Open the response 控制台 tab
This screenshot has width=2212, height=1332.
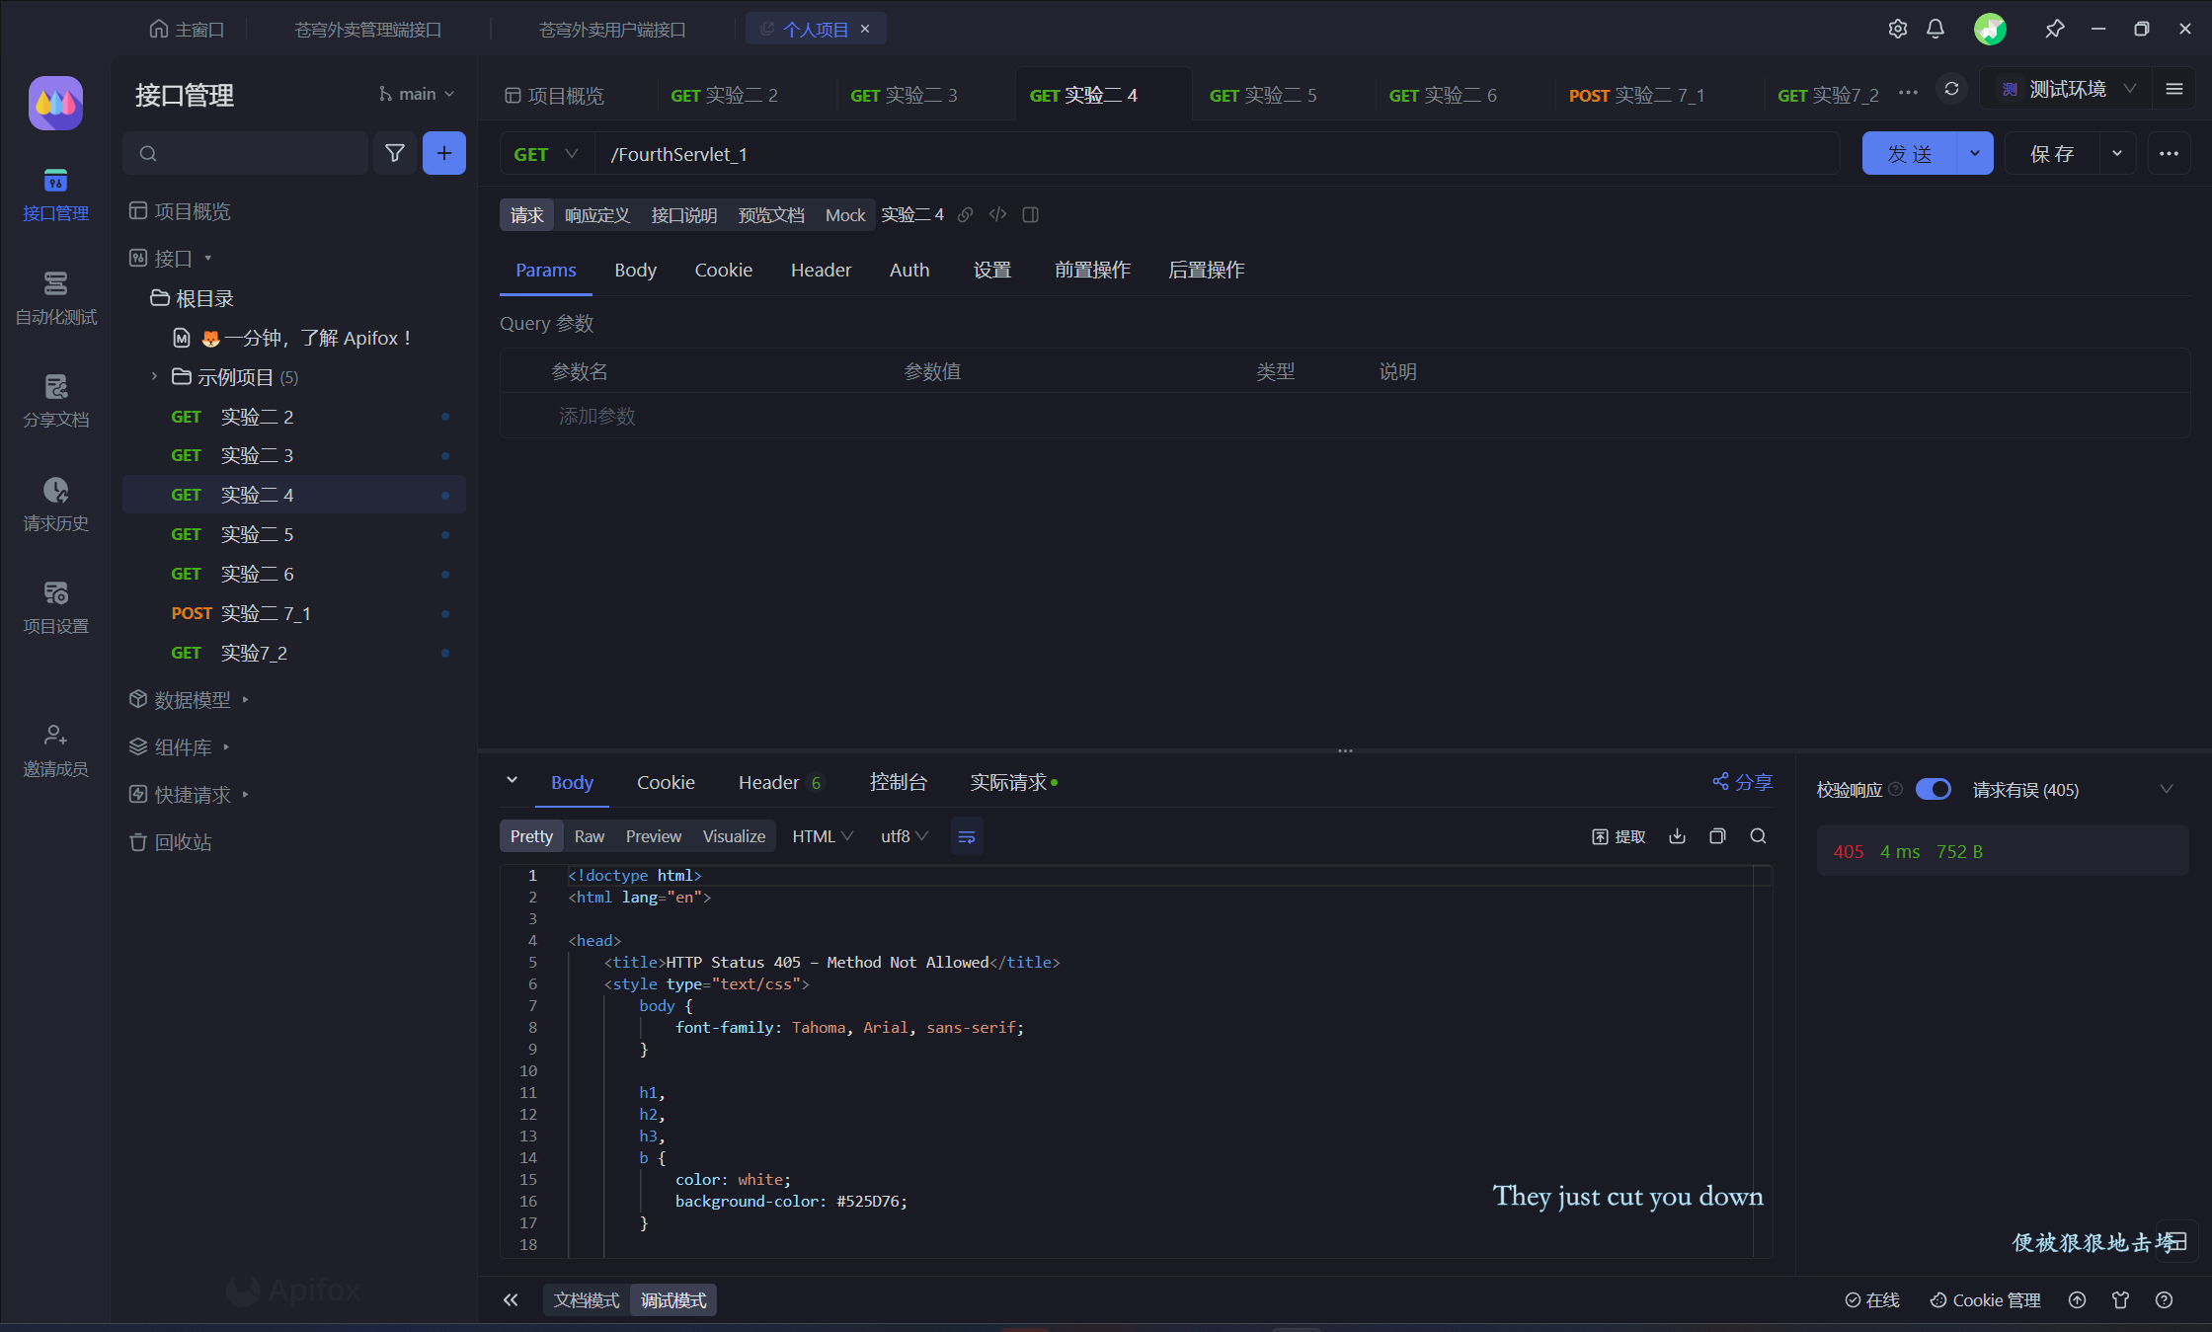click(898, 782)
